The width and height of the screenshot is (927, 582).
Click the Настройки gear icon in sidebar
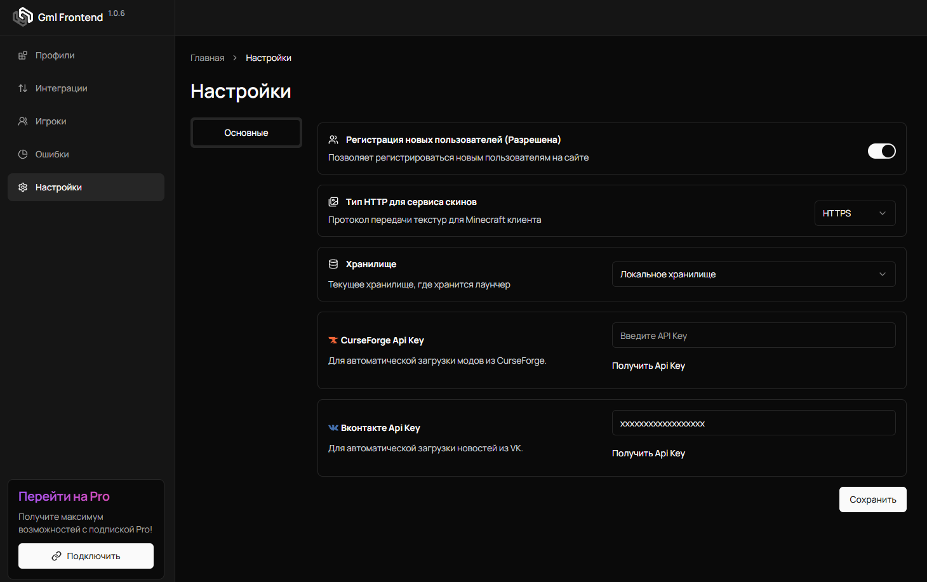[x=23, y=187]
